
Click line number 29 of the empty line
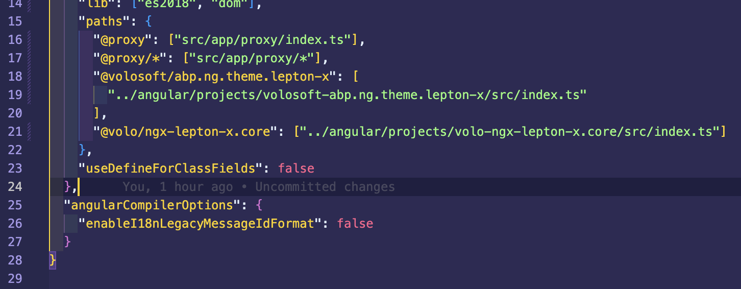pyautogui.click(x=15, y=279)
